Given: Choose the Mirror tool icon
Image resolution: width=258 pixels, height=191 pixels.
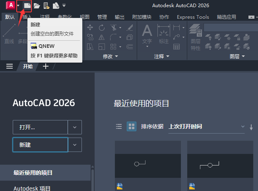Looking at the screenshot, I should tap(102, 37).
